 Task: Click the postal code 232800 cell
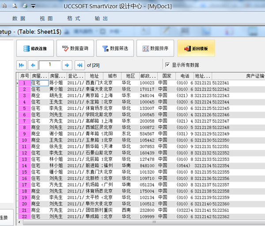pyautogui.click(x=148, y=210)
